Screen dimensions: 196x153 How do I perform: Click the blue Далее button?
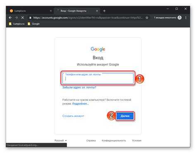coord(125,116)
